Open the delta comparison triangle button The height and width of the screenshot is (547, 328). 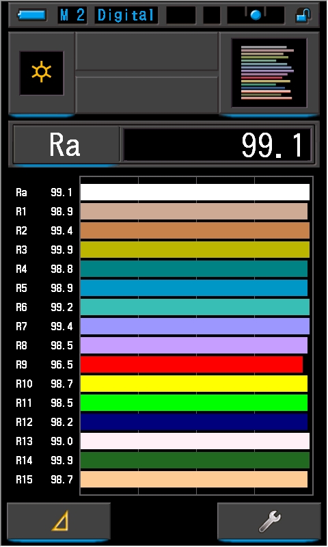tap(59, 521)
